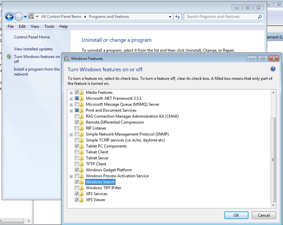Click the Search Programs and Features field
283x225 pixels.
224,17
